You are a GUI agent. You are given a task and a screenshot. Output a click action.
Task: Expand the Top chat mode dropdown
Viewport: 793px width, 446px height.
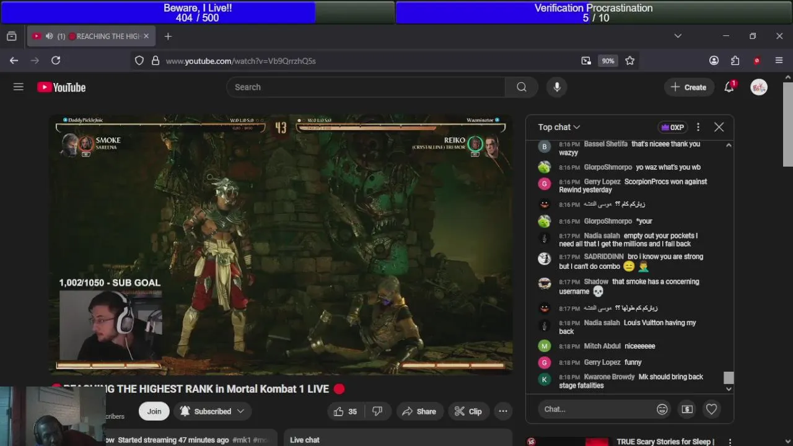click(559, 127)
